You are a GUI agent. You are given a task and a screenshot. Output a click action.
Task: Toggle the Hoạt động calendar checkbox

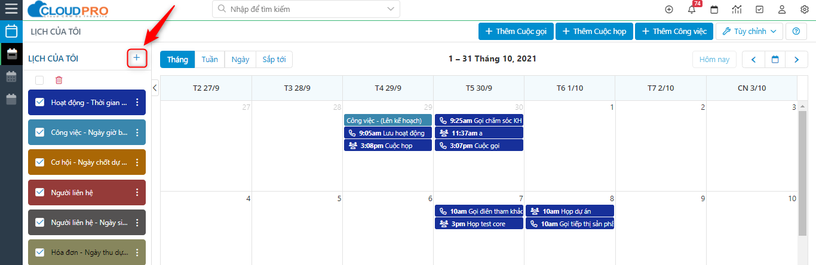40,103
